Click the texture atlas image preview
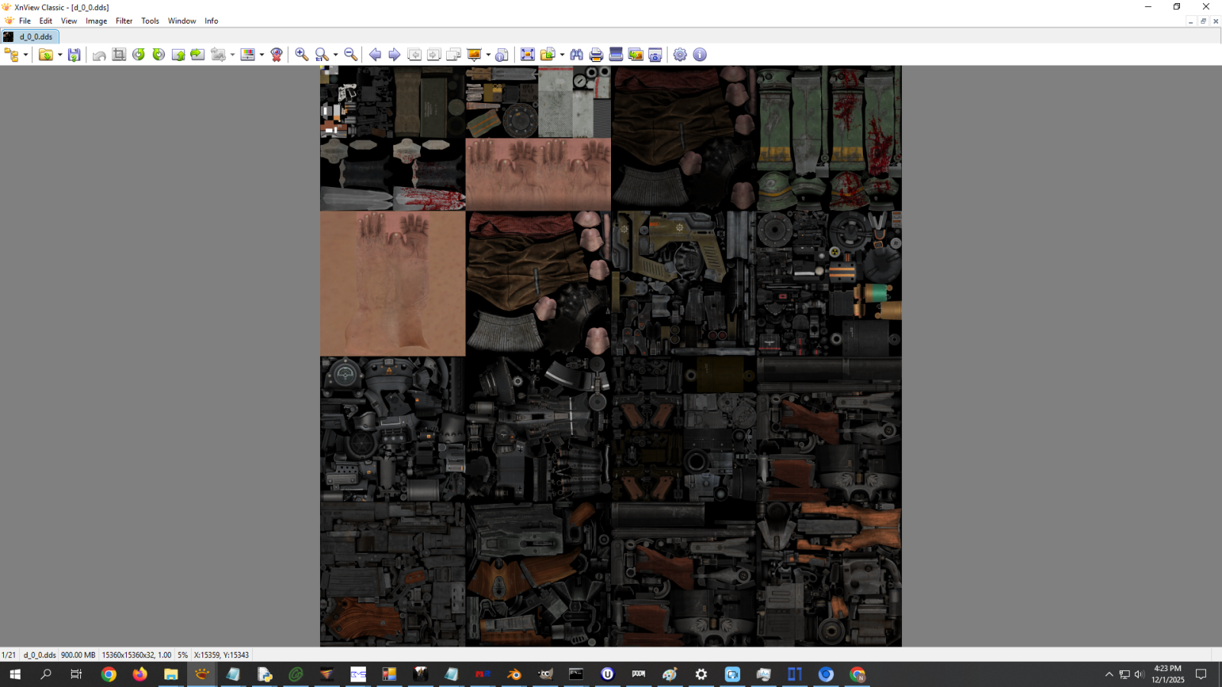Image resolution: width=1222 pixels, height=687 pixels. pyautogui.click(x=610, y=356)
